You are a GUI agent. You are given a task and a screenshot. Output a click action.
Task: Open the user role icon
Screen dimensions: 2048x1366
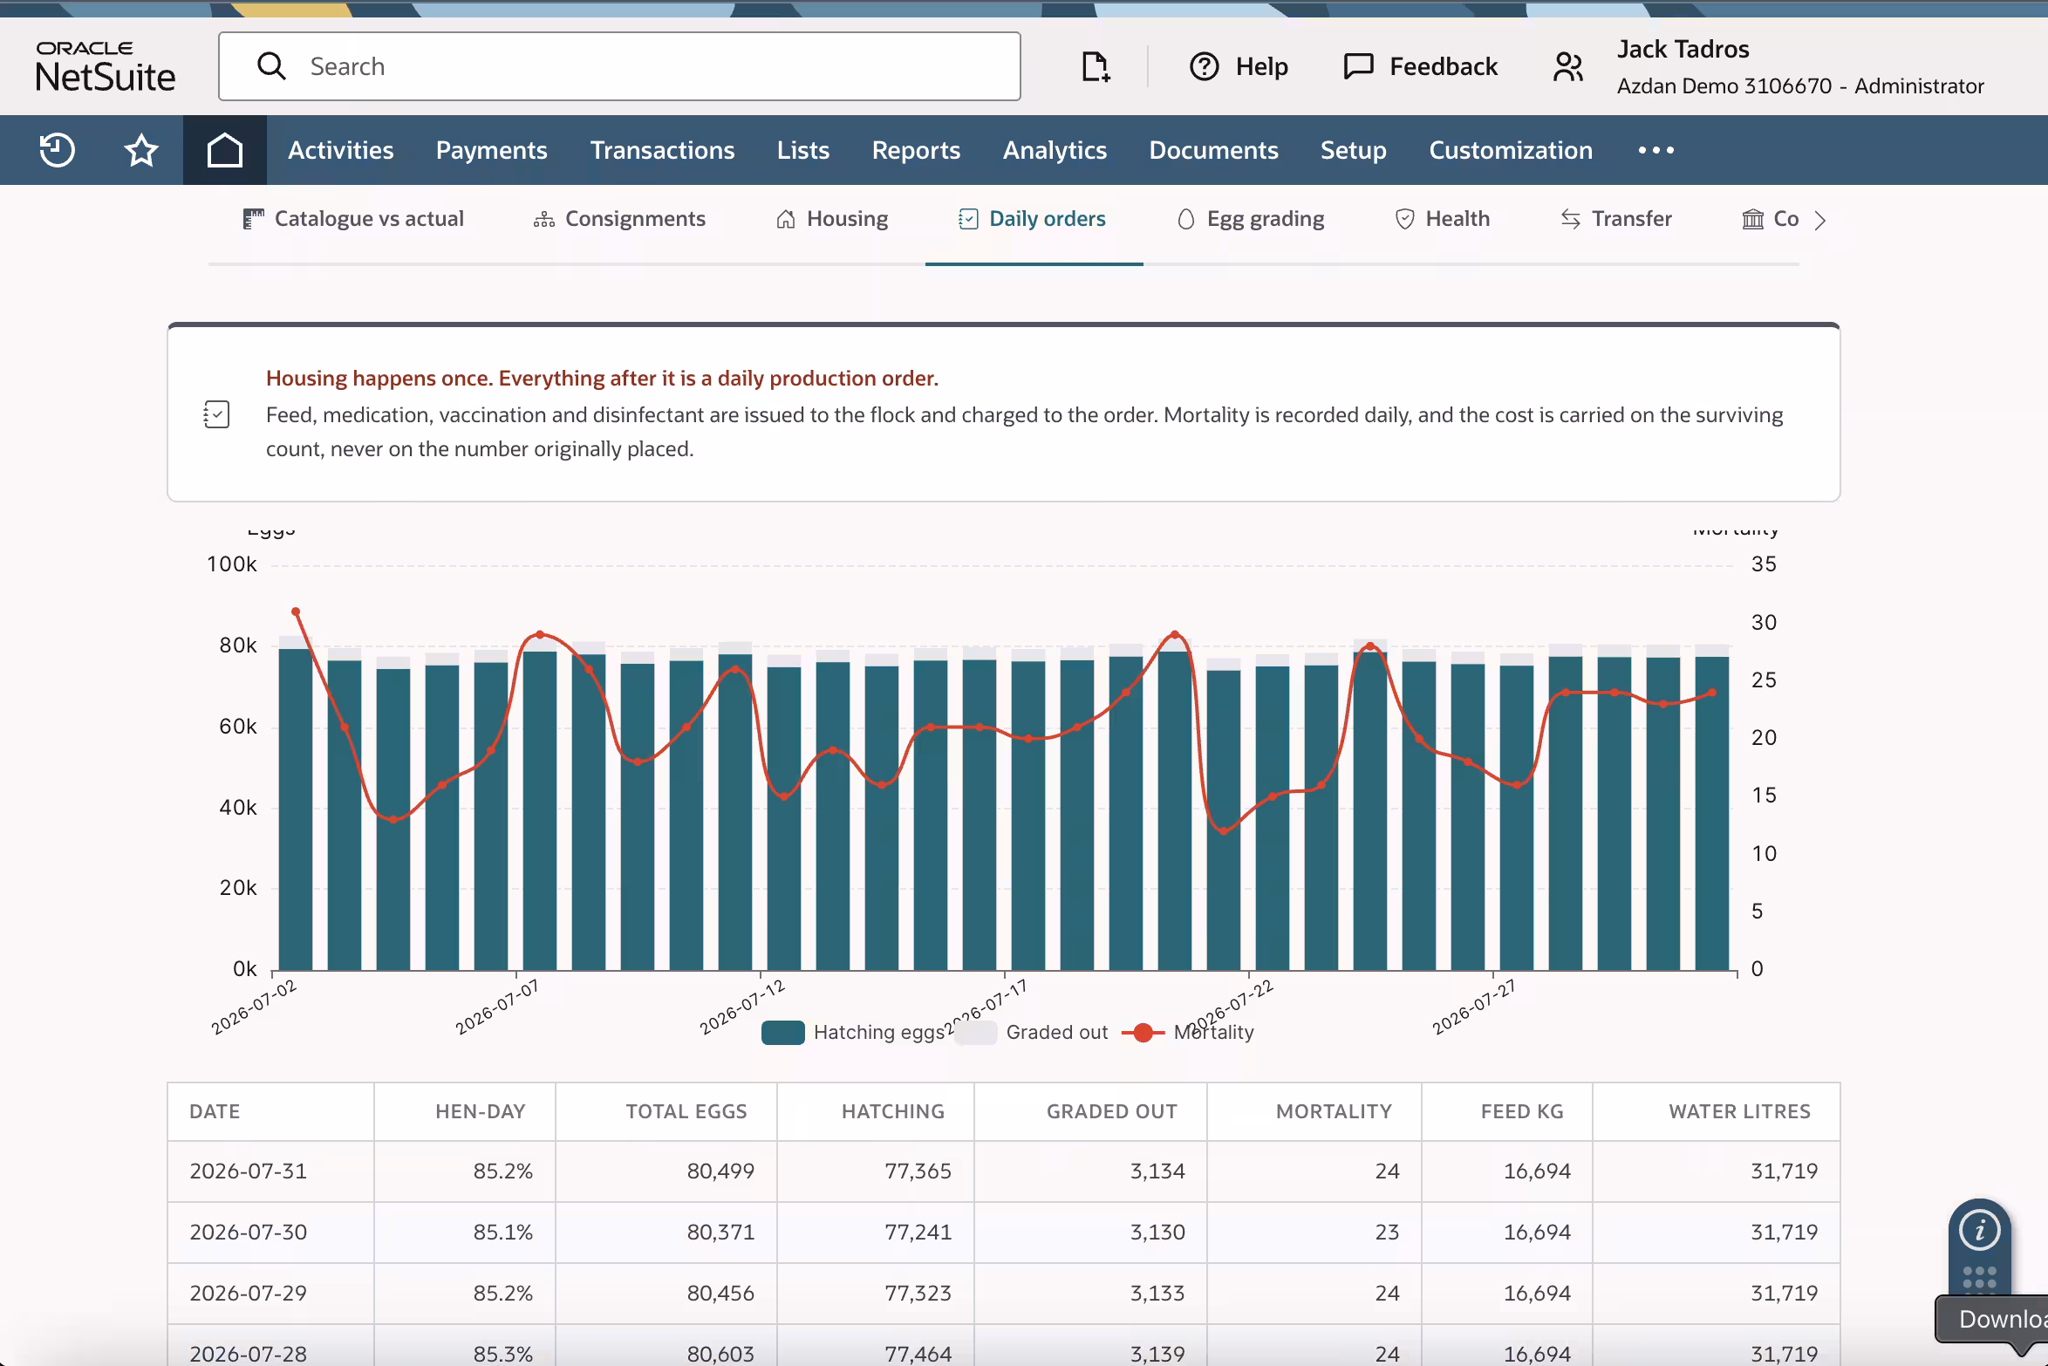(1567, 66)
